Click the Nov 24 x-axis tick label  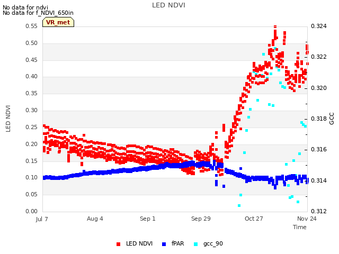tap(307, 219)
